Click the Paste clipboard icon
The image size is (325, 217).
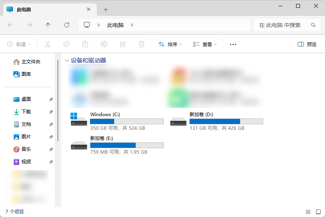point(85,44)
